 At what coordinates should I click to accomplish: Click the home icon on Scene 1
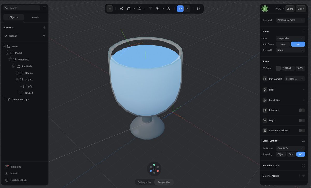pyautogui.click(x=44, y=36)
